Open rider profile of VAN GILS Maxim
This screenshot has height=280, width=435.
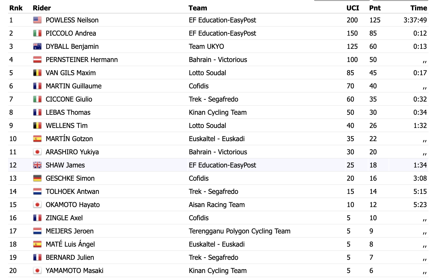click(71, 73)
